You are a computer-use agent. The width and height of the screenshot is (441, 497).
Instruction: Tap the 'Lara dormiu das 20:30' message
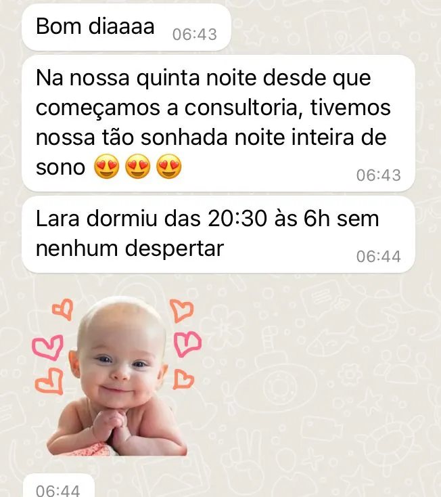pos(218,234)
